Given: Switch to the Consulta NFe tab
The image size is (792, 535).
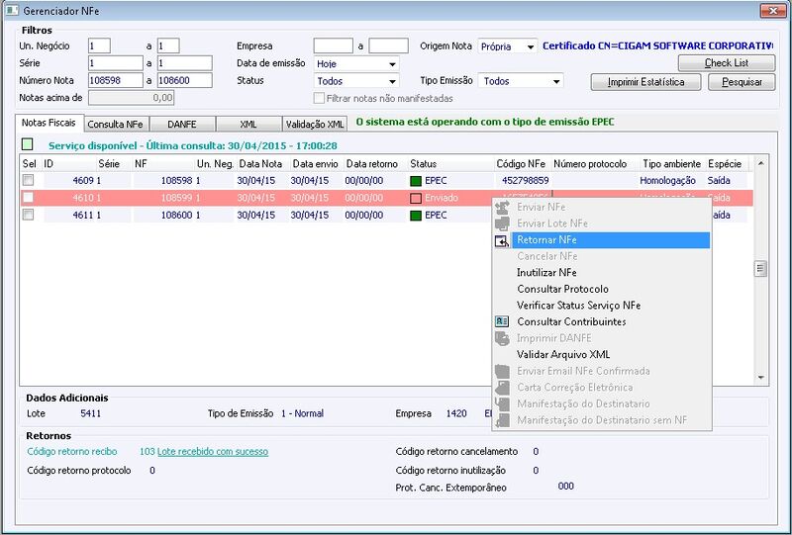Looking at the screenshot, I should (115, 125).
